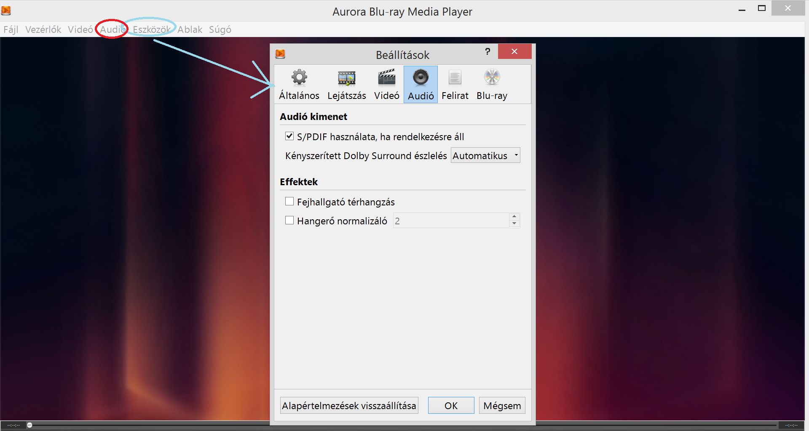Screen dimensions: 809x431
Task: Uncheck S/PDIF használata checkbox
Action: pyautogui.click(x=289, y=136)
